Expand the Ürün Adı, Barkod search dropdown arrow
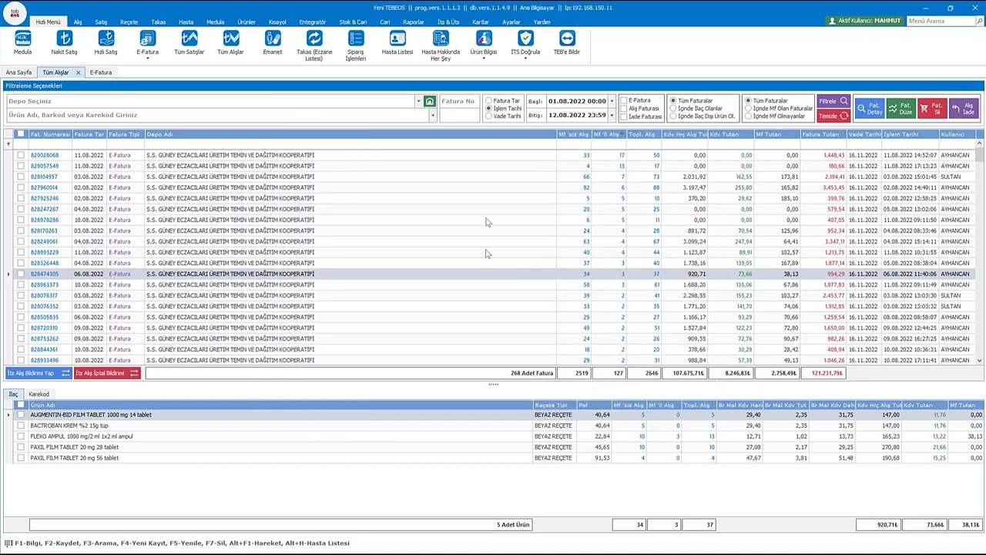 (433, 116)
